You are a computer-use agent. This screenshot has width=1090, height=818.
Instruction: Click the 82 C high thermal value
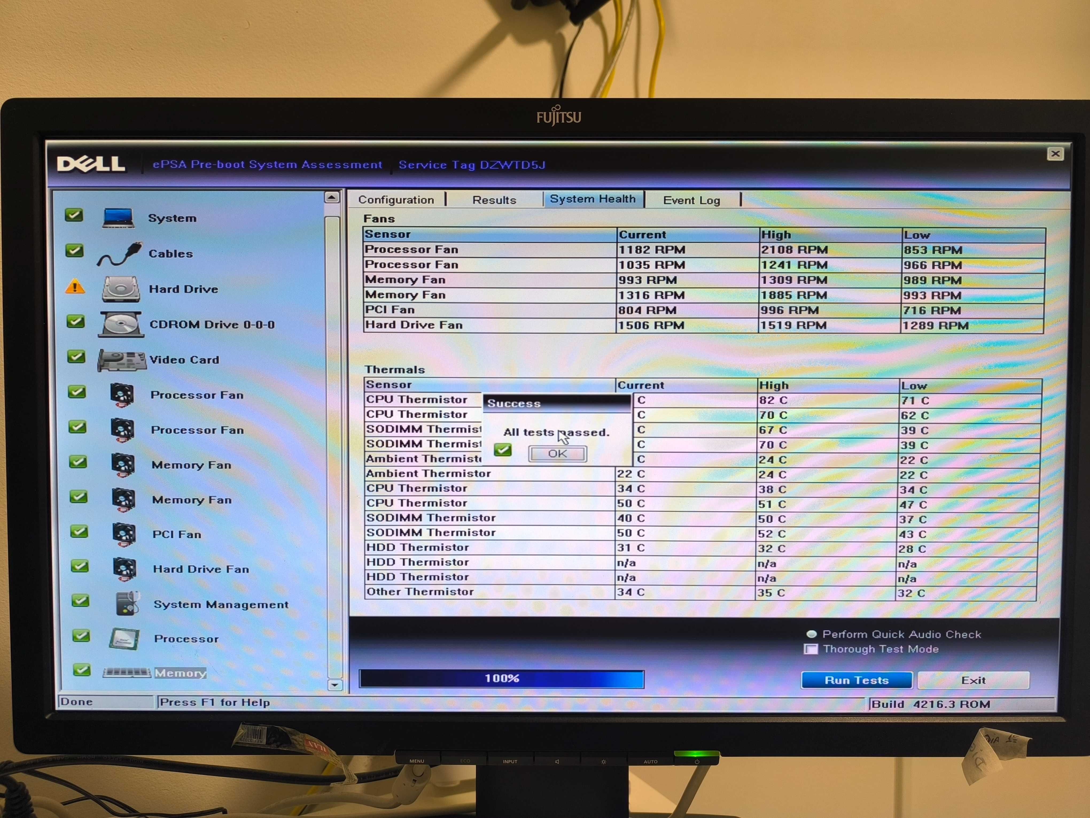773,400
